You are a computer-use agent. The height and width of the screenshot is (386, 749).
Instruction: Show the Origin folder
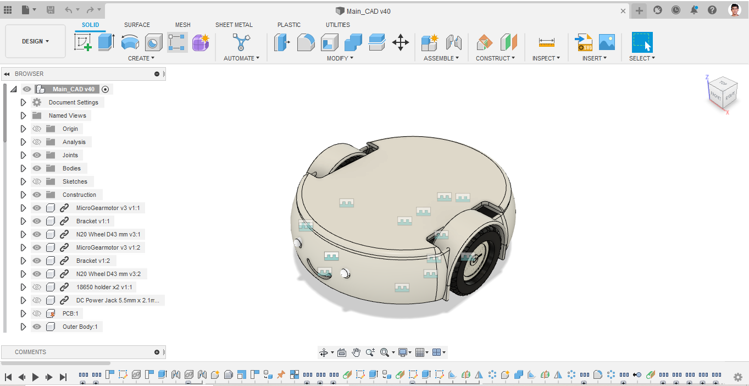coord(36,128)
